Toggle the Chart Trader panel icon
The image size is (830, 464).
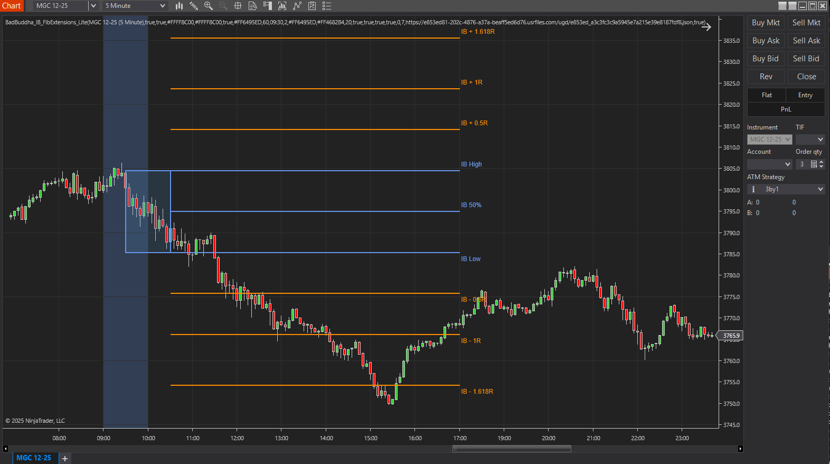pyautogui.click(x=268, y=6)
